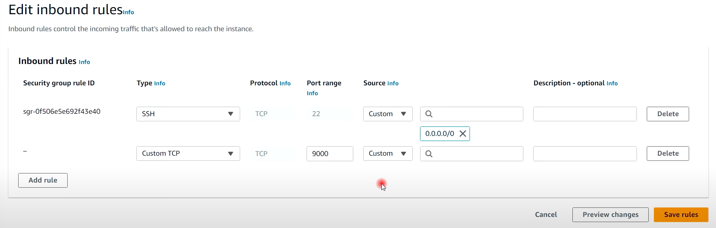Focus the Custom TCP rule description field
716x228 pixels.
click(585, 154)
